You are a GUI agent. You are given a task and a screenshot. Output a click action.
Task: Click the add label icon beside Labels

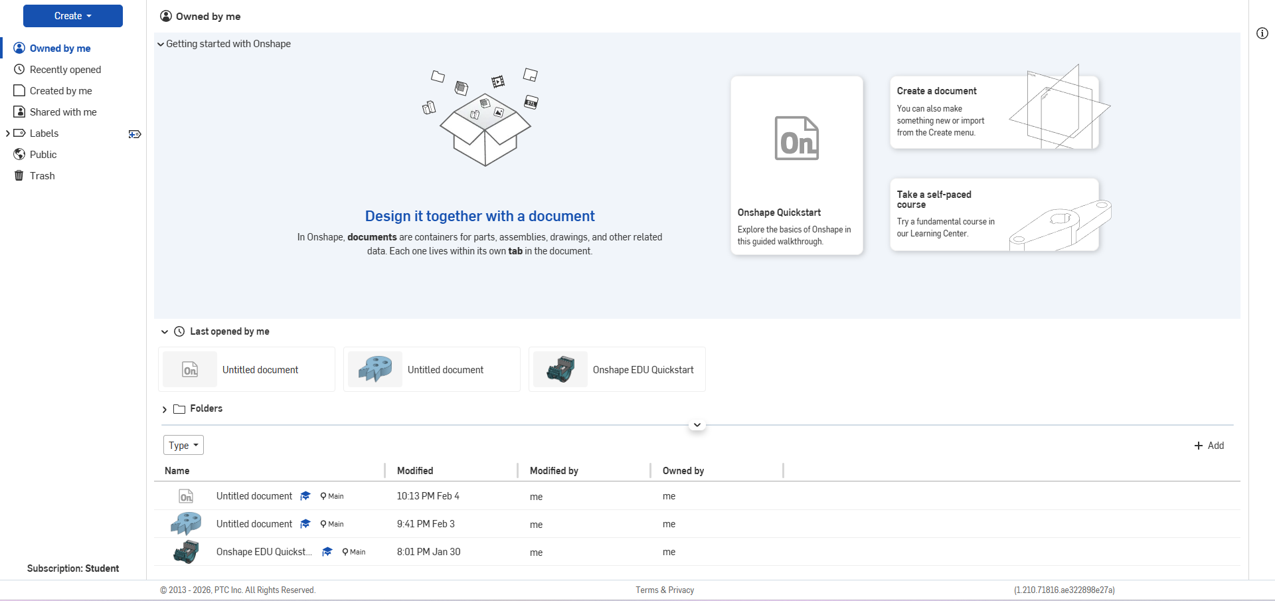(x=135, y=134)
